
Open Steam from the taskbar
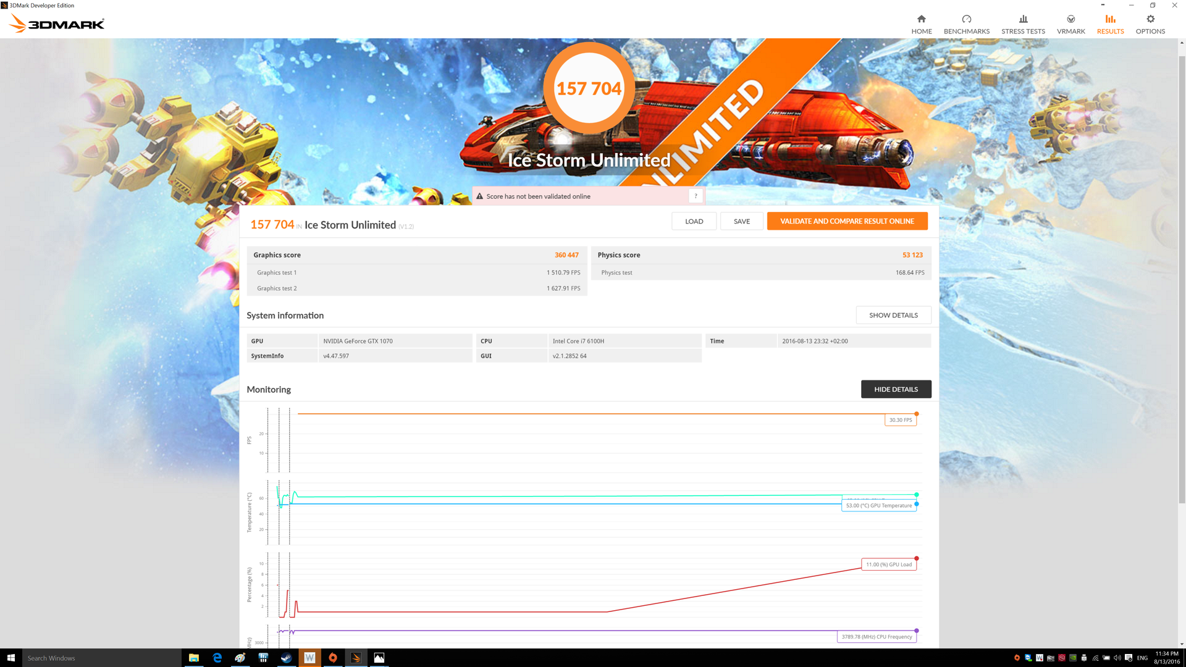pyautogui.click(x=287, y=658)
